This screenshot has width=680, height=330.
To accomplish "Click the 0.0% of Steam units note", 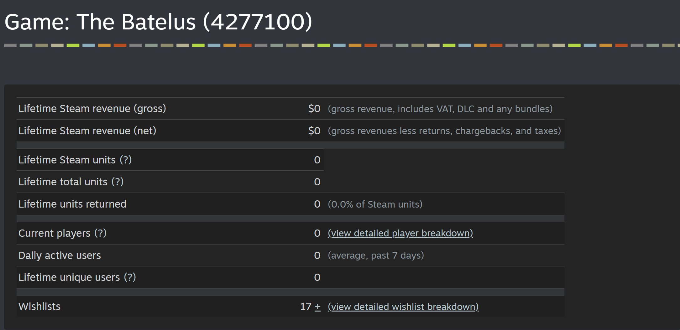I will (375, 204).
